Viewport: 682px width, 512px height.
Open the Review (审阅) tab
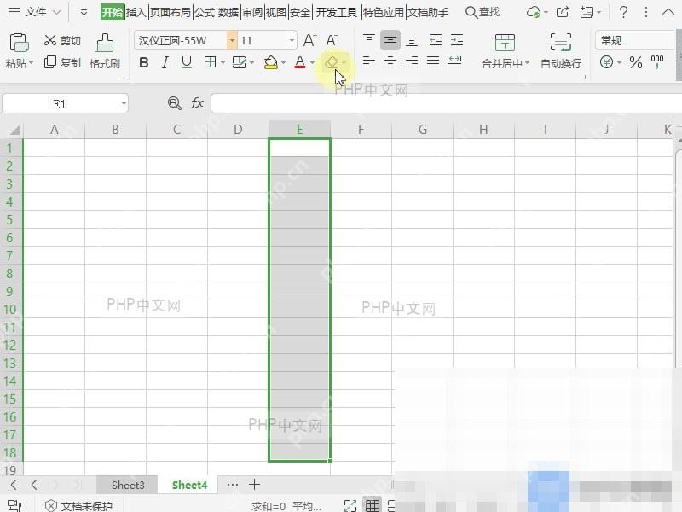tap(252, 12)
